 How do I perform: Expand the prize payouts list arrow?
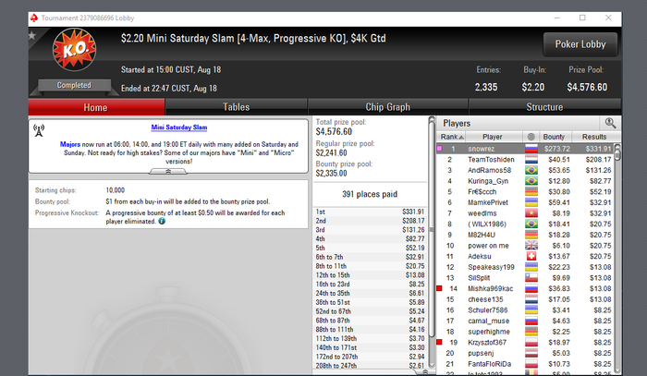[x=425, y=371]
